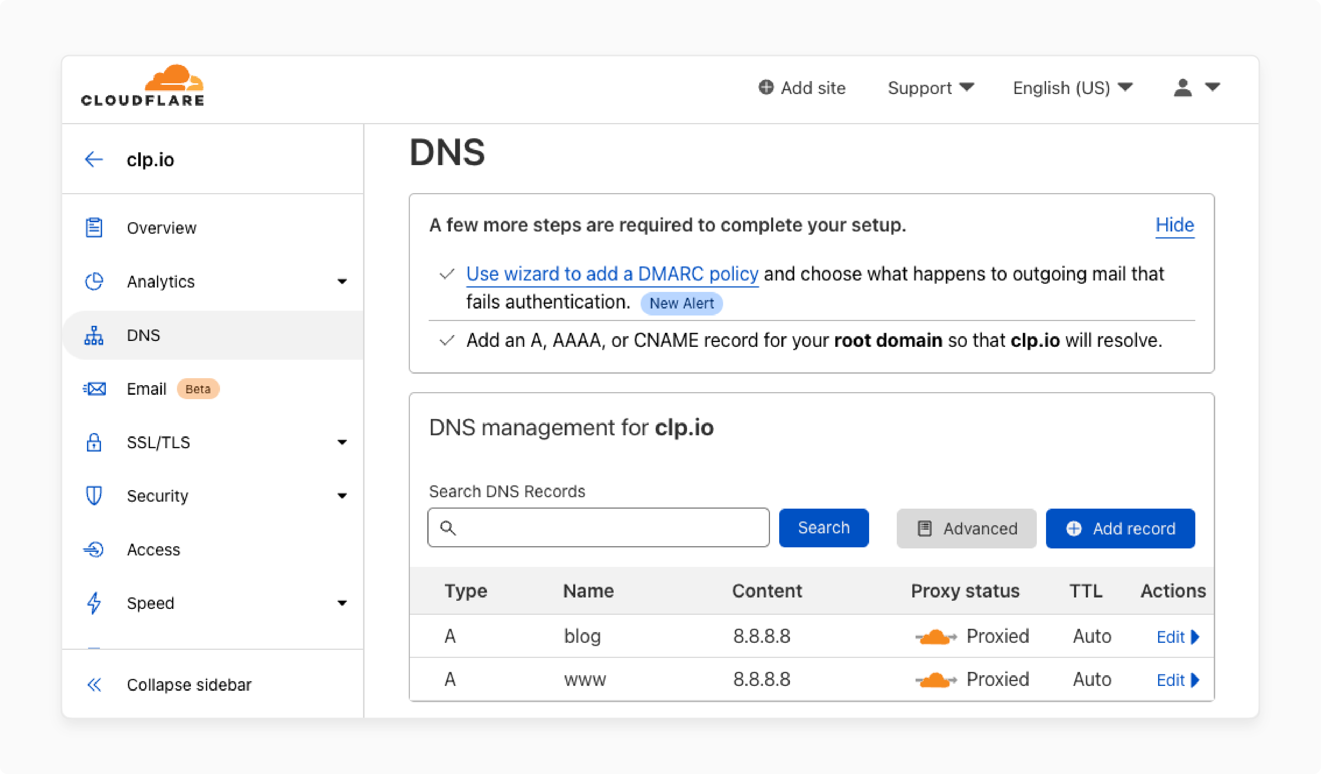Click the orange cloud in www row

click(x=936, y=680)
